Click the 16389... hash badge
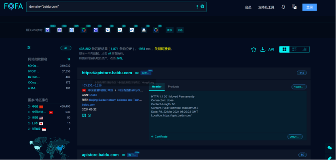The image size is (336, 160). coord(299,87)
